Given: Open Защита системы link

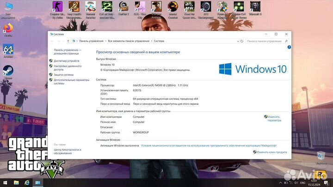Looking at the screenshot, I should [64, 75].
